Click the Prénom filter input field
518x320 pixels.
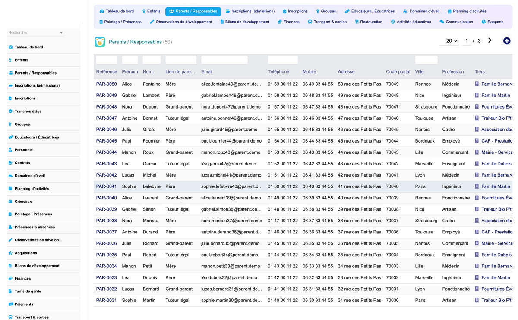pyautogui.click(x=130, y=60)
